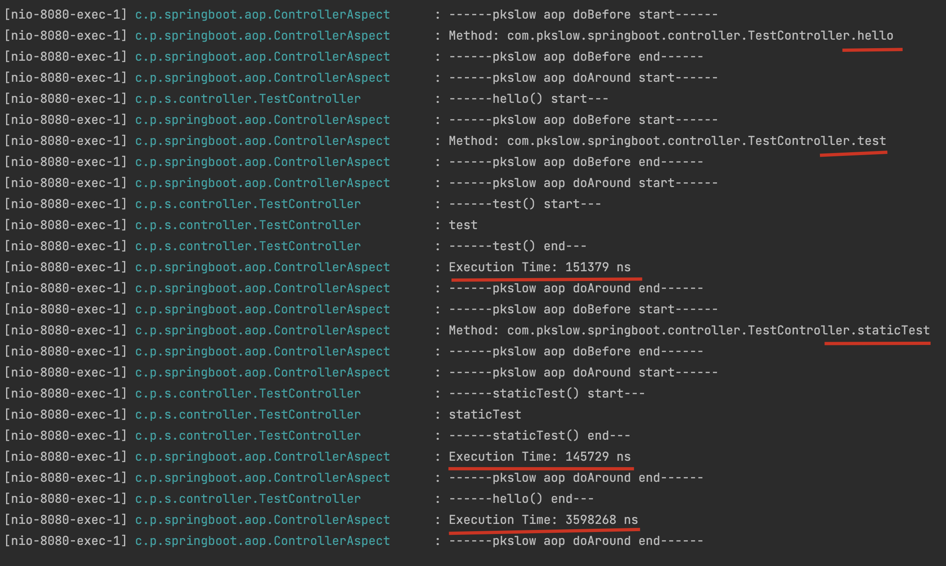Click the TestController.hello method log text
The image size is (946, 566).
[x=671, y=36]
